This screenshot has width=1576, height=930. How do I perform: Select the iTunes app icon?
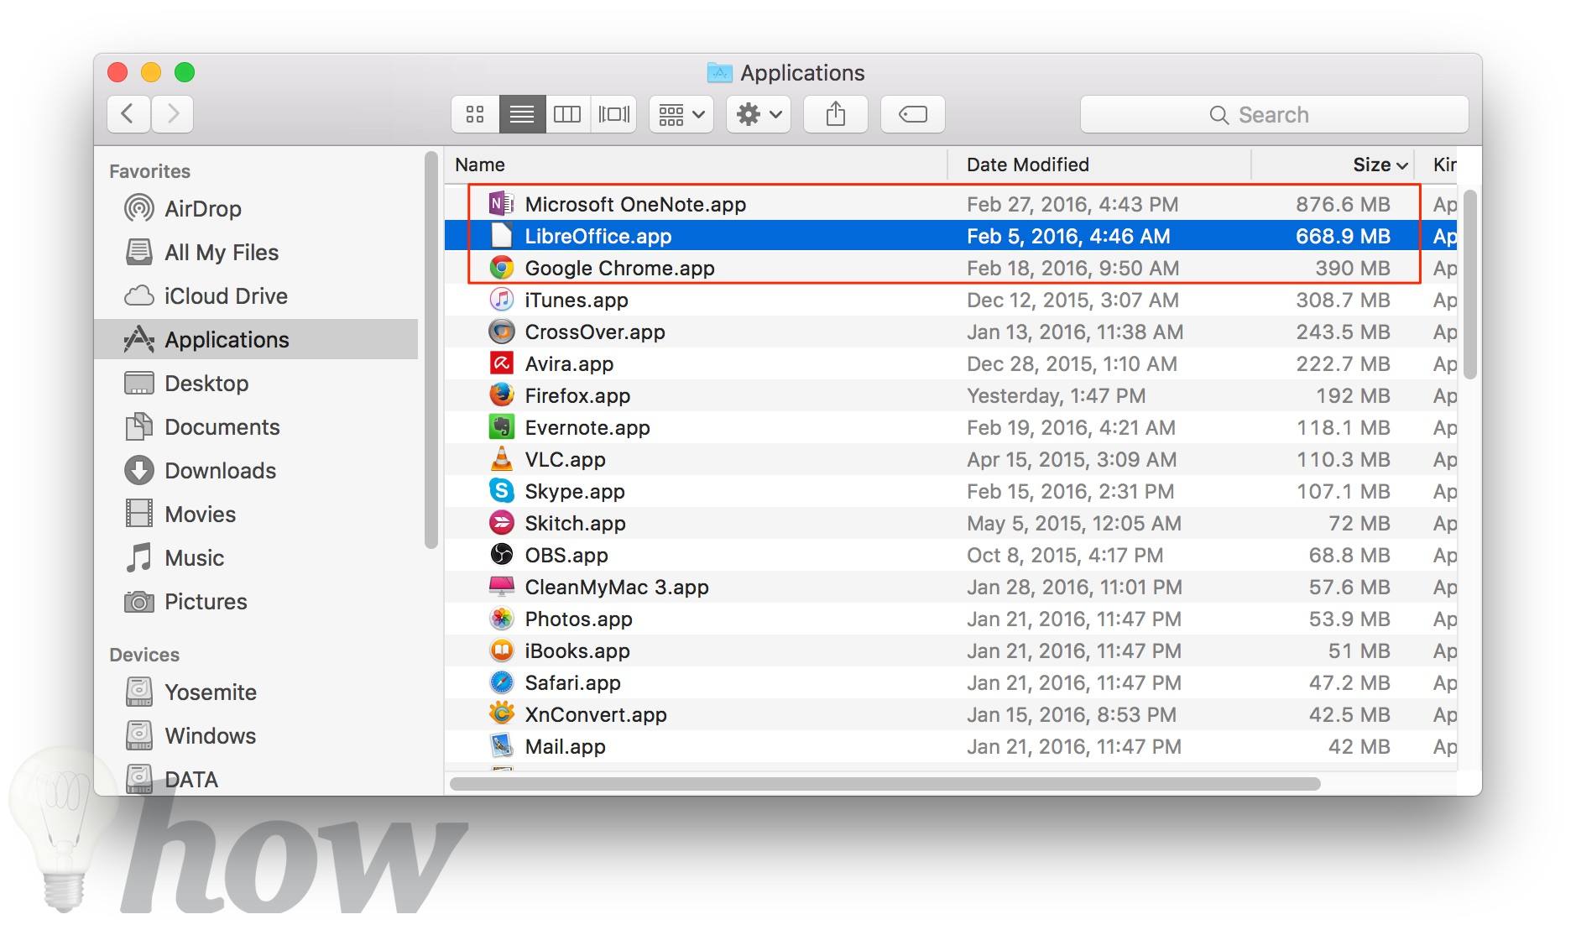501,300
